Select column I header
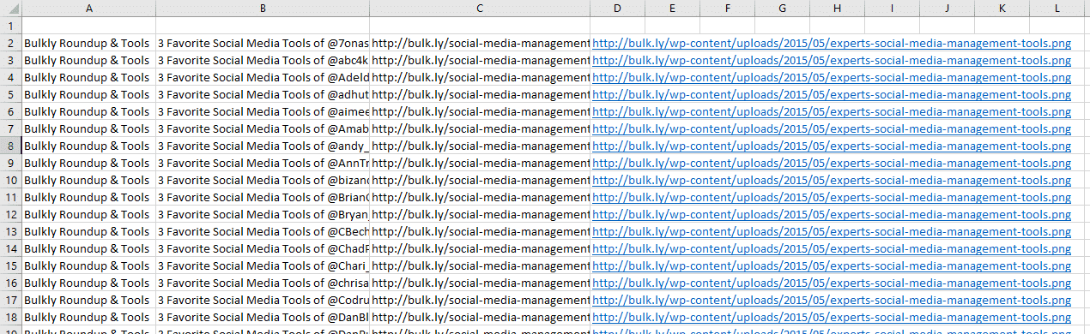This screenshot has width=1090, height=334. coord(892,8)
